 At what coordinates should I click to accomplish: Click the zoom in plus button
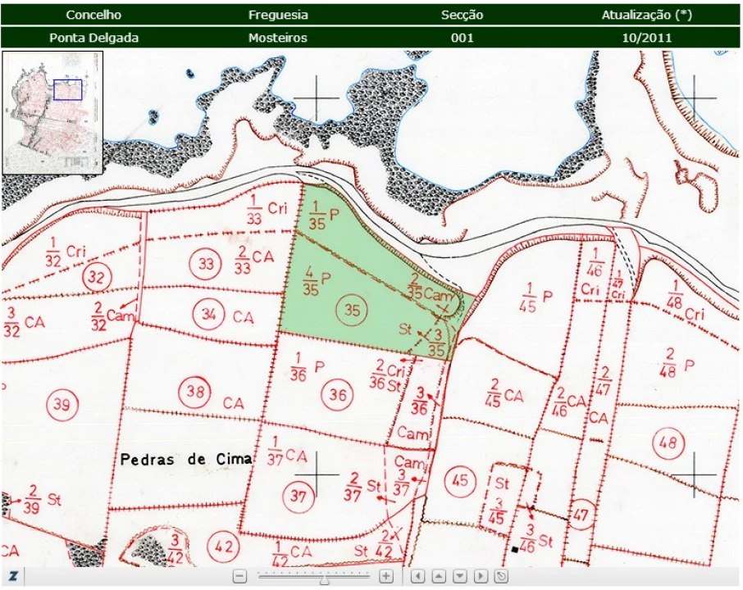386,576
